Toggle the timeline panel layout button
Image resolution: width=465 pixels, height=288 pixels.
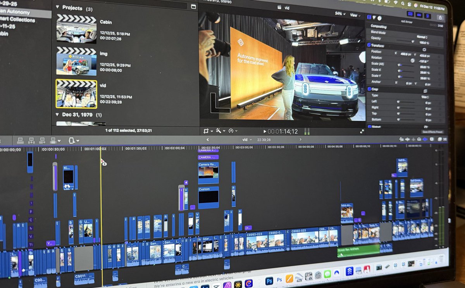coord(419,15)
